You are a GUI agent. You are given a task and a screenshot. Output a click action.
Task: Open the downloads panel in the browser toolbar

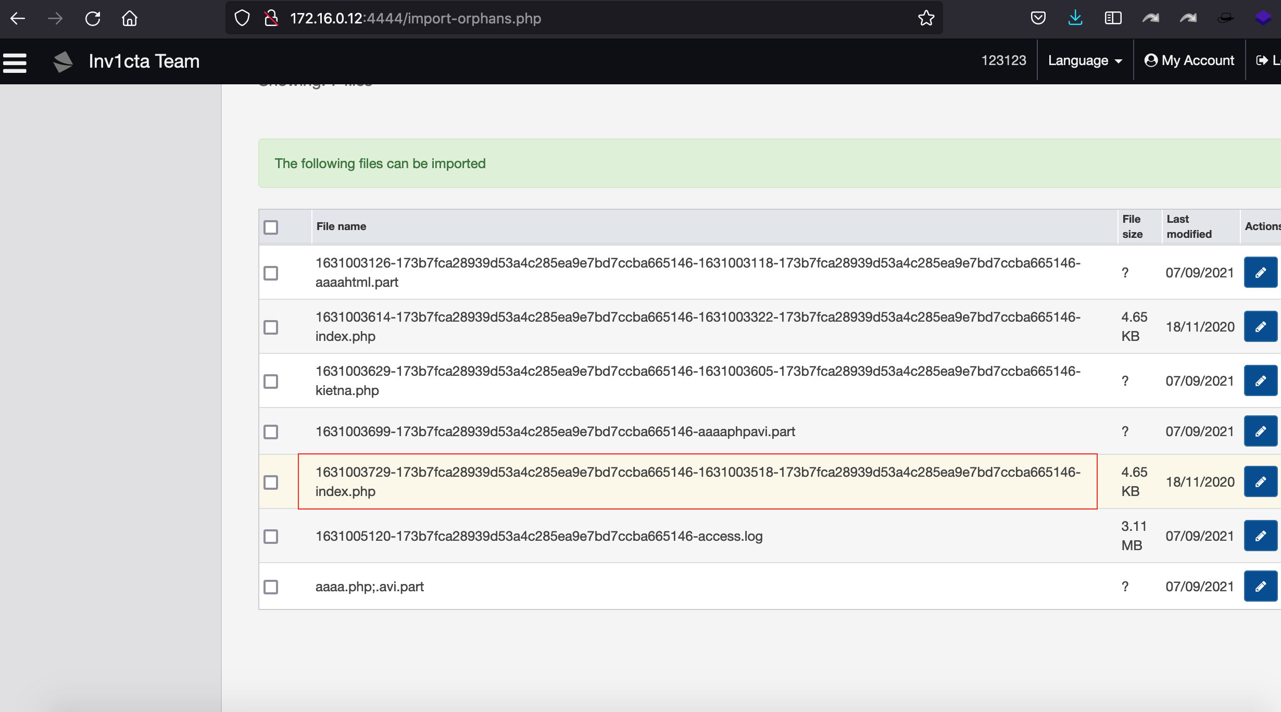coord(1075,18)
